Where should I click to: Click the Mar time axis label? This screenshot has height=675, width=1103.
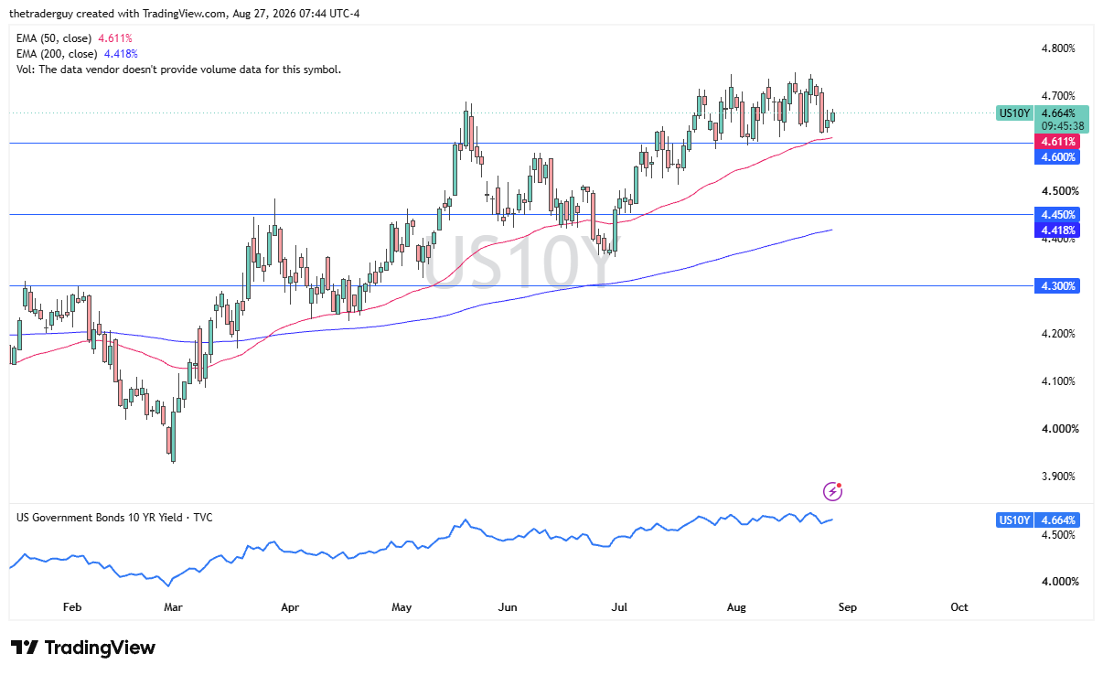coord(173,606)
